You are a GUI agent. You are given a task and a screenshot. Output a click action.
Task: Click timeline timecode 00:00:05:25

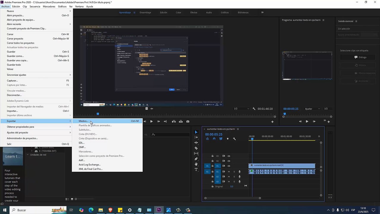tap(214, 134)
